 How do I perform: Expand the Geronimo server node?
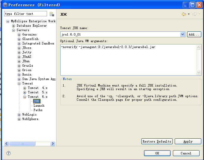point(19,35)
